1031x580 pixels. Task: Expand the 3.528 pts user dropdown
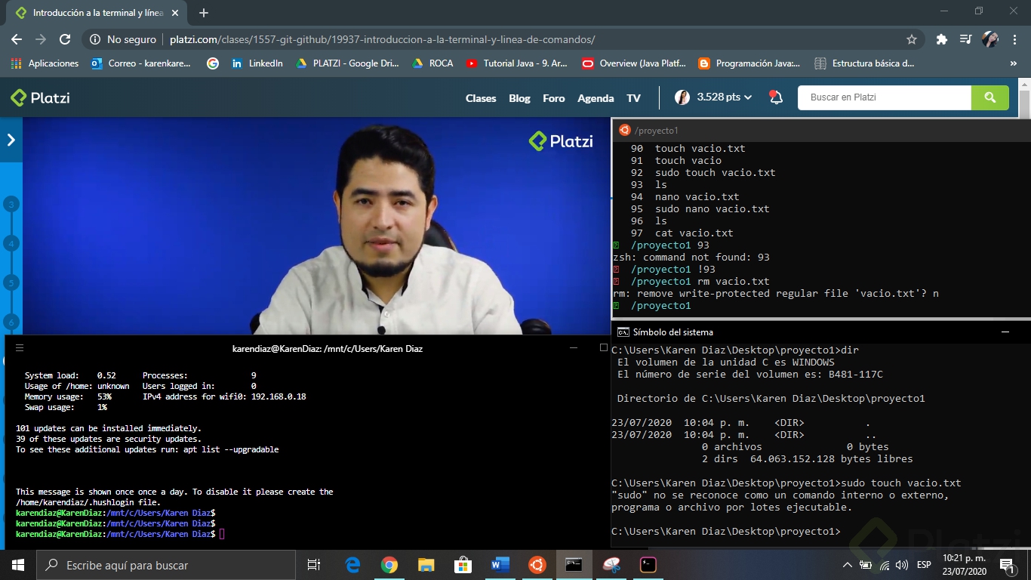713,97
